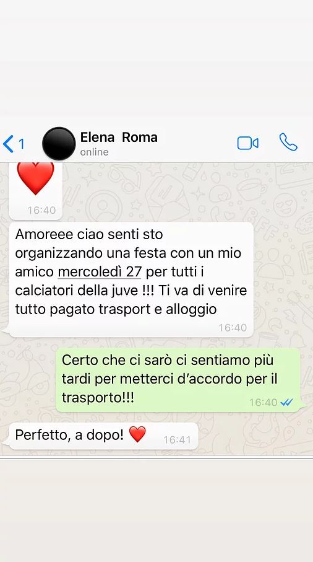The image size is (313, 562).
Task: Select the message starting with Amoreee ciao
Action: click(131, 279)
